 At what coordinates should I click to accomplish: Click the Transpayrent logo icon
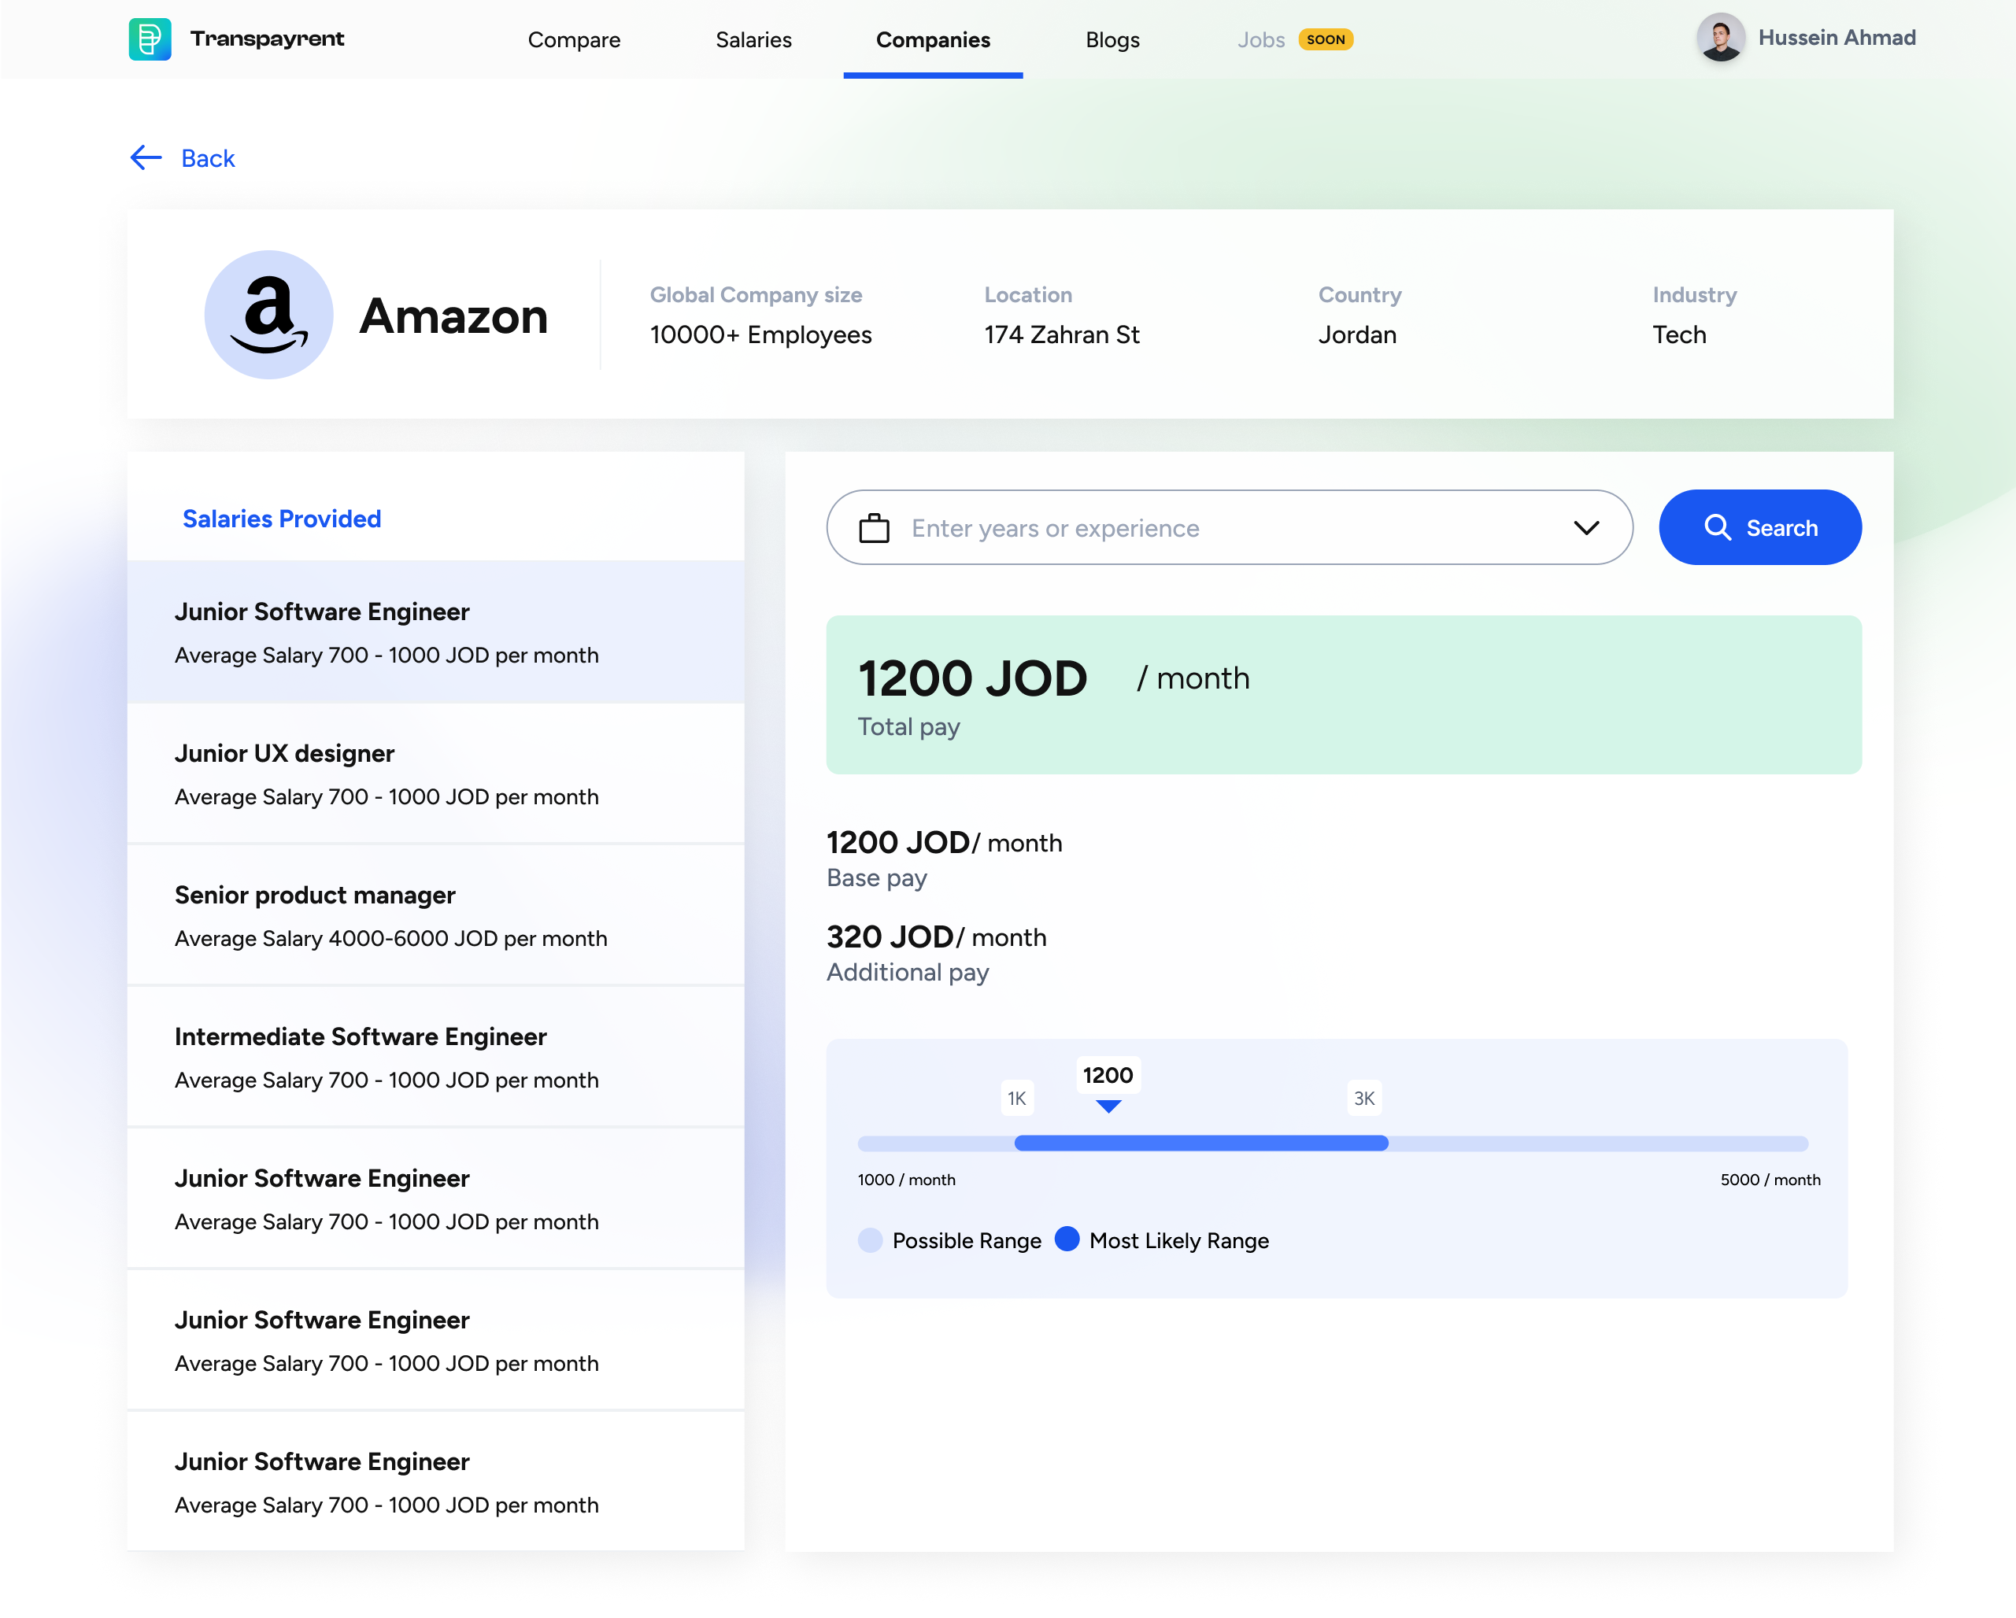(x=150, y=39)
